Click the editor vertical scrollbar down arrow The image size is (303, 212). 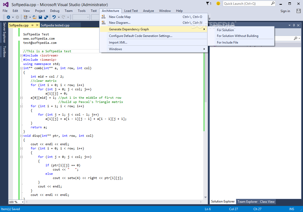click(205, 197)
